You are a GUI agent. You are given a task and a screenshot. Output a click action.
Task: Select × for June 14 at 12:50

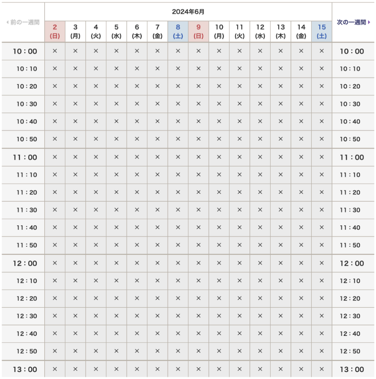pyautogui.click(x=301, y=351)
